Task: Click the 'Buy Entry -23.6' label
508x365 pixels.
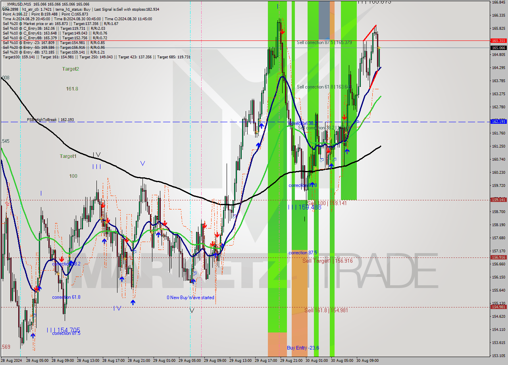Action: point(303,348)
